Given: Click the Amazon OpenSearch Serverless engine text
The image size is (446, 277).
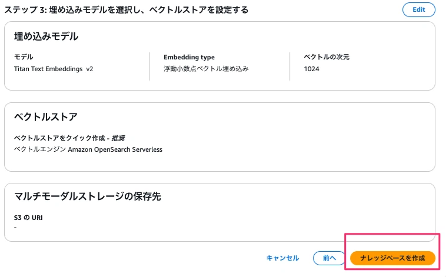Looking at the screenshot, I should pyautogui.click(x=115, y=149).
